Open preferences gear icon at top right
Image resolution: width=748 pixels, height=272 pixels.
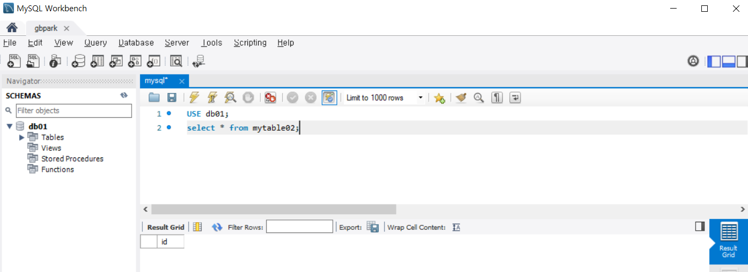[x=693, y=61]
